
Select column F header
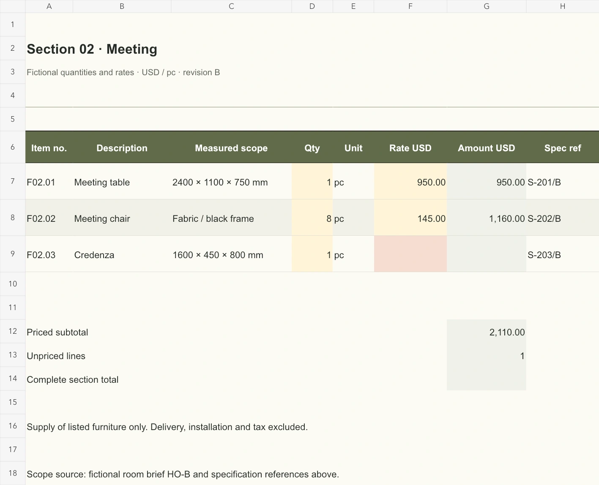tap(410, 6)
